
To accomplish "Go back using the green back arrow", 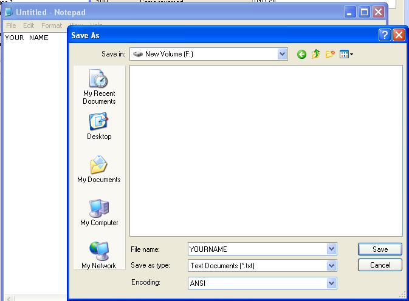I will [x=301, y=54].
